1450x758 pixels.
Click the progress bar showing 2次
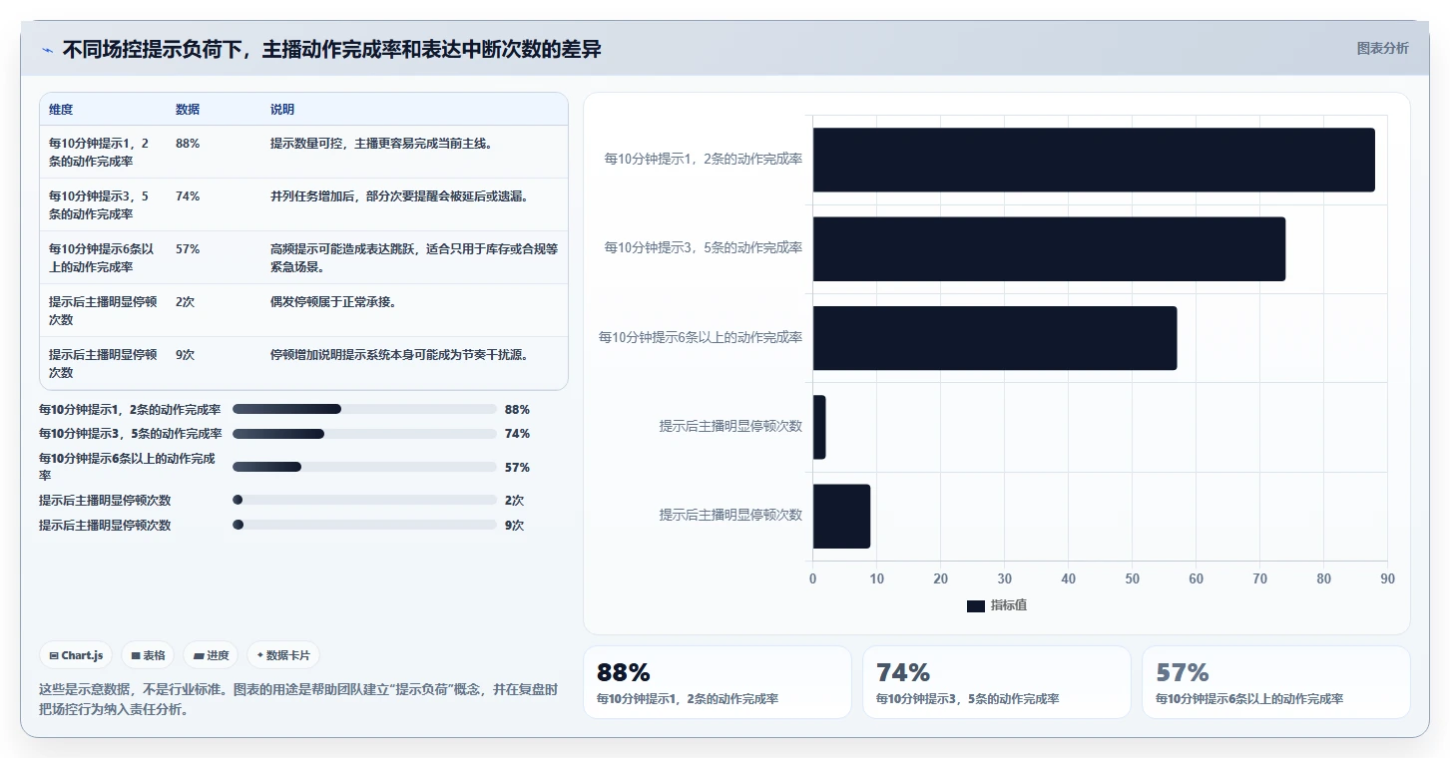364,500
